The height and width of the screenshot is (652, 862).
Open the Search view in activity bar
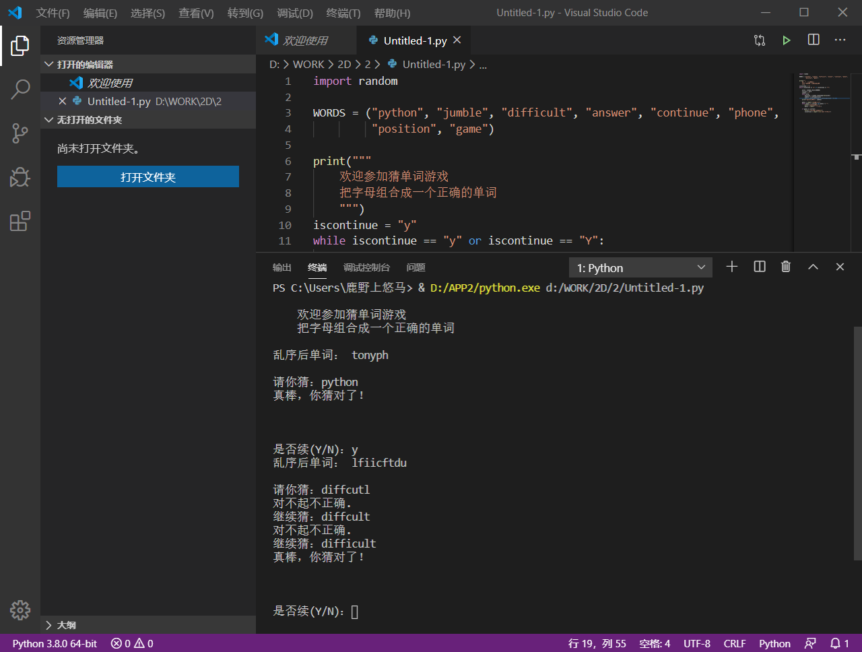tap(20, 89)
